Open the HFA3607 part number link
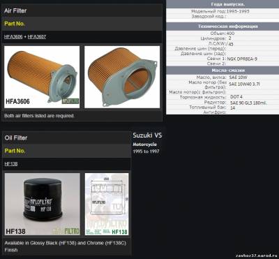 [x=37, y=37]
